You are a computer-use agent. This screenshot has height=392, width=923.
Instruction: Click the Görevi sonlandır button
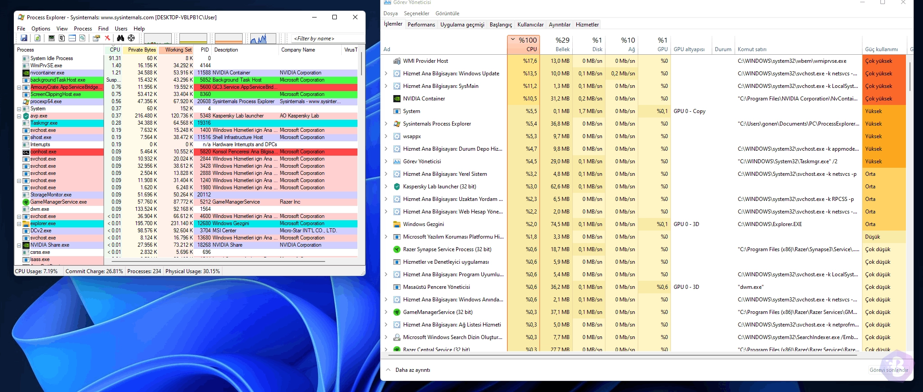pyautogui.click(x=888, y=370)
